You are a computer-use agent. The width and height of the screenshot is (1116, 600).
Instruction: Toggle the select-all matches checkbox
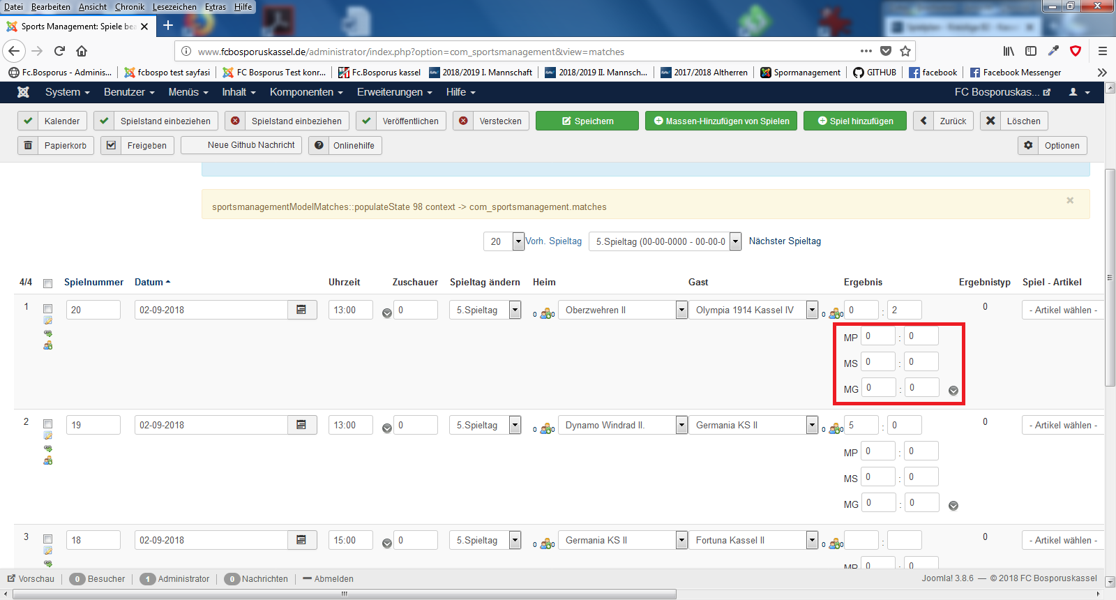tap(48, 283)
